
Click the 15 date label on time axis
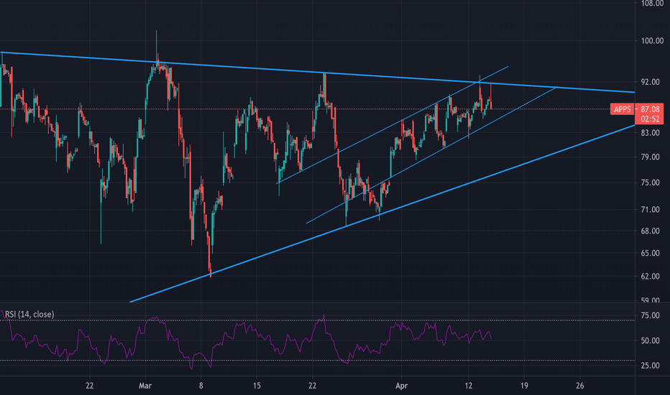pos(257,386)
